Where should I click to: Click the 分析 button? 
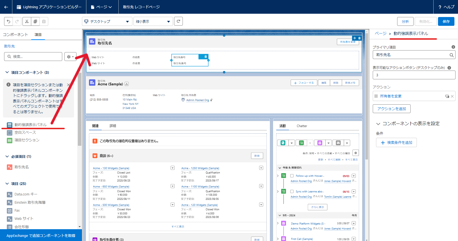click(x=405, y=21)
